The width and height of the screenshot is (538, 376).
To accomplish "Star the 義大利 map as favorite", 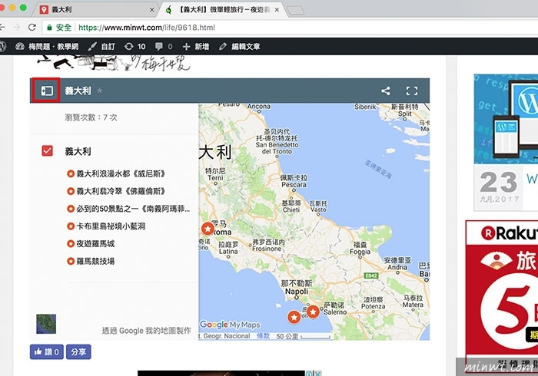I will pos(99,91).
